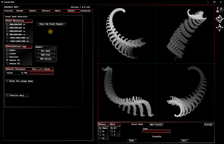Viewport: 224px width, 144px height.
Task: Export PNG Slices
Action: [x=45, y=59]
